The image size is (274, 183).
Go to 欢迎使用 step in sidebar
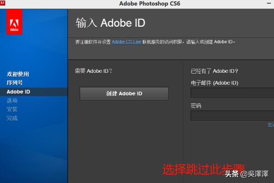click(x=18, y=74)
